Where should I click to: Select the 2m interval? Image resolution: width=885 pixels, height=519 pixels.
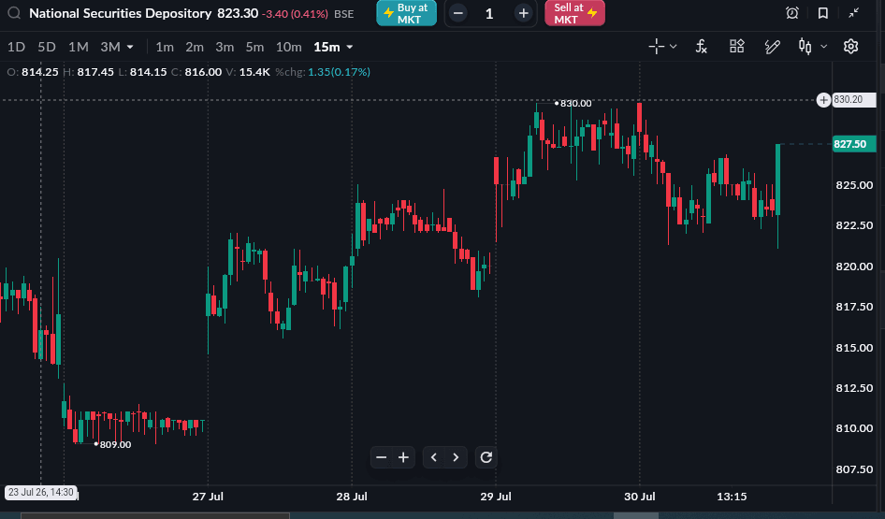pyautogui.click(x=195, y=47)
